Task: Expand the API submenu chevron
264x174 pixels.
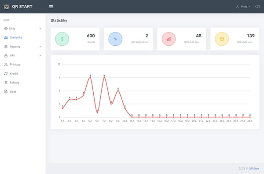Action: [x=40, y=55]
